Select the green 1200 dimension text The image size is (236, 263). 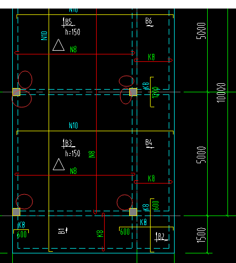pyautogui.click(x=155, y=92)
